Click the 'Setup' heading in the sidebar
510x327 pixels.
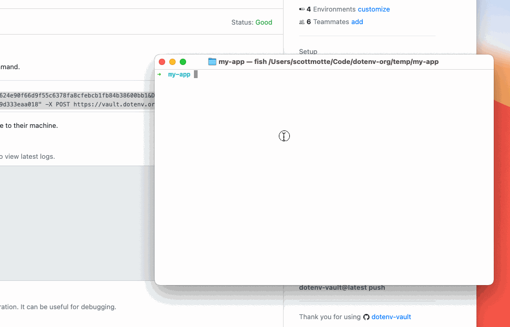(x=308, y=52)
